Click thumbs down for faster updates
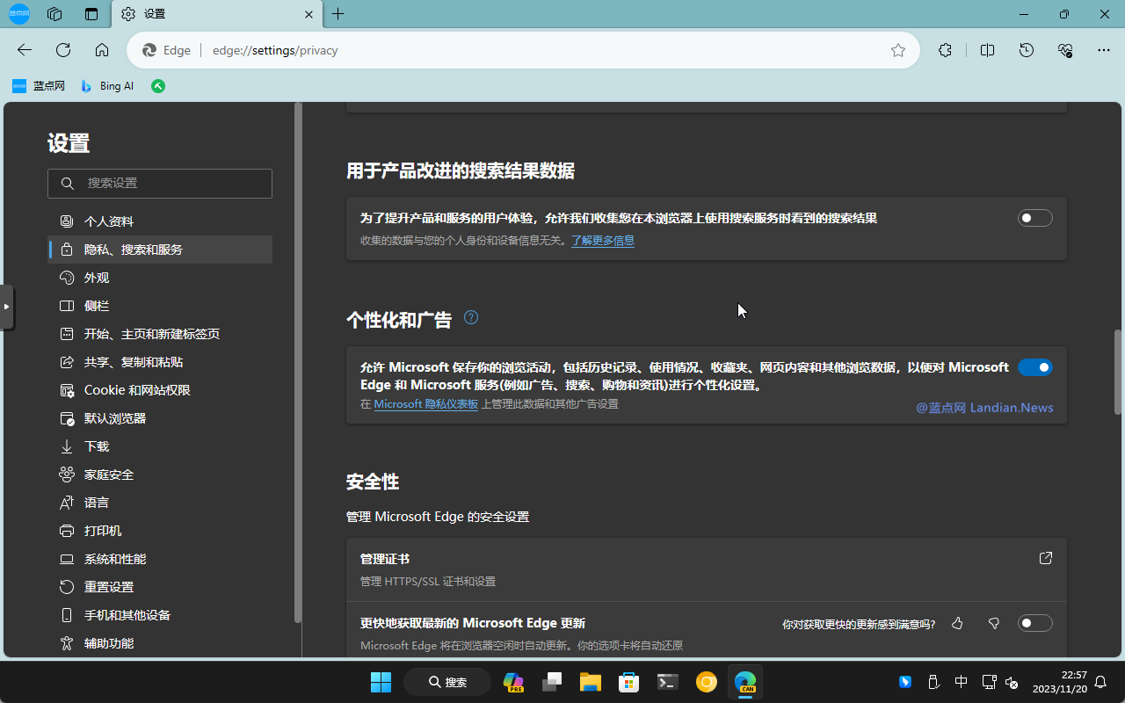Screen dimensions: 1125x703 click(994, 623)
